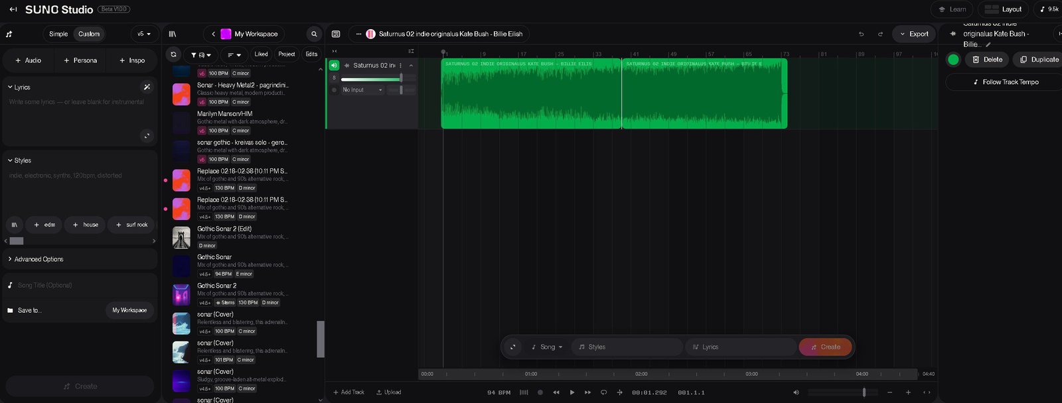Image resolution: width=1062 pixels, height=403 pixels.
Task: Open the v5 model version dropdown
Action: [x=143, y=34]
